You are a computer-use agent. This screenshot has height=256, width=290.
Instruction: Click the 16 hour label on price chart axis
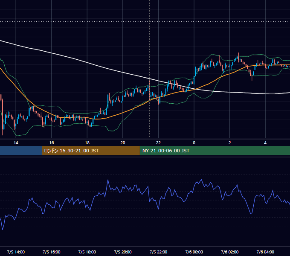(52, 143)
